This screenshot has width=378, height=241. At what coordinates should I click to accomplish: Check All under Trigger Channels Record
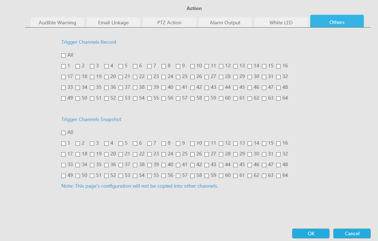pos(63,56)
